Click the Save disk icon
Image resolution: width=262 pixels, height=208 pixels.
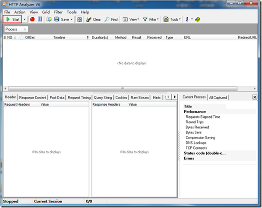click(57, 19)
